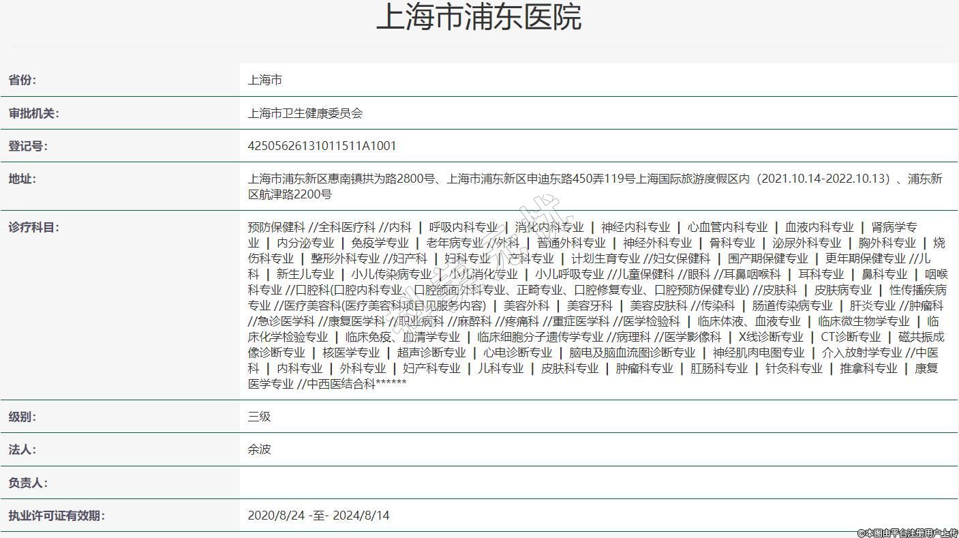The height and width of the screenshot is (538, 959).
Task: Select the 负责人 label
Action: [x=28, y=483]
